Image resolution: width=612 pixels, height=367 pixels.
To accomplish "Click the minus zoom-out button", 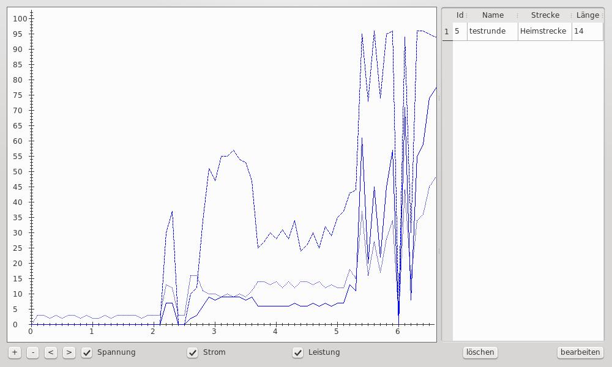I will pyautogui.click(x=33, y=352).
